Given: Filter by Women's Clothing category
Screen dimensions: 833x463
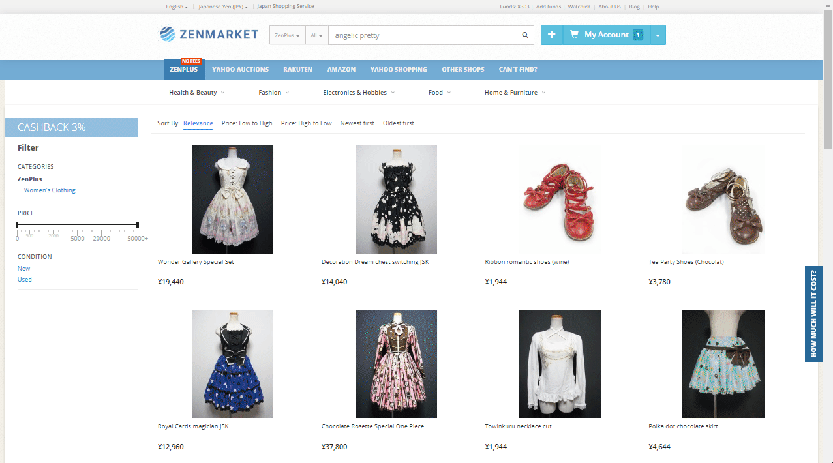Looking at the screenshot, I should tap(50, 190).
